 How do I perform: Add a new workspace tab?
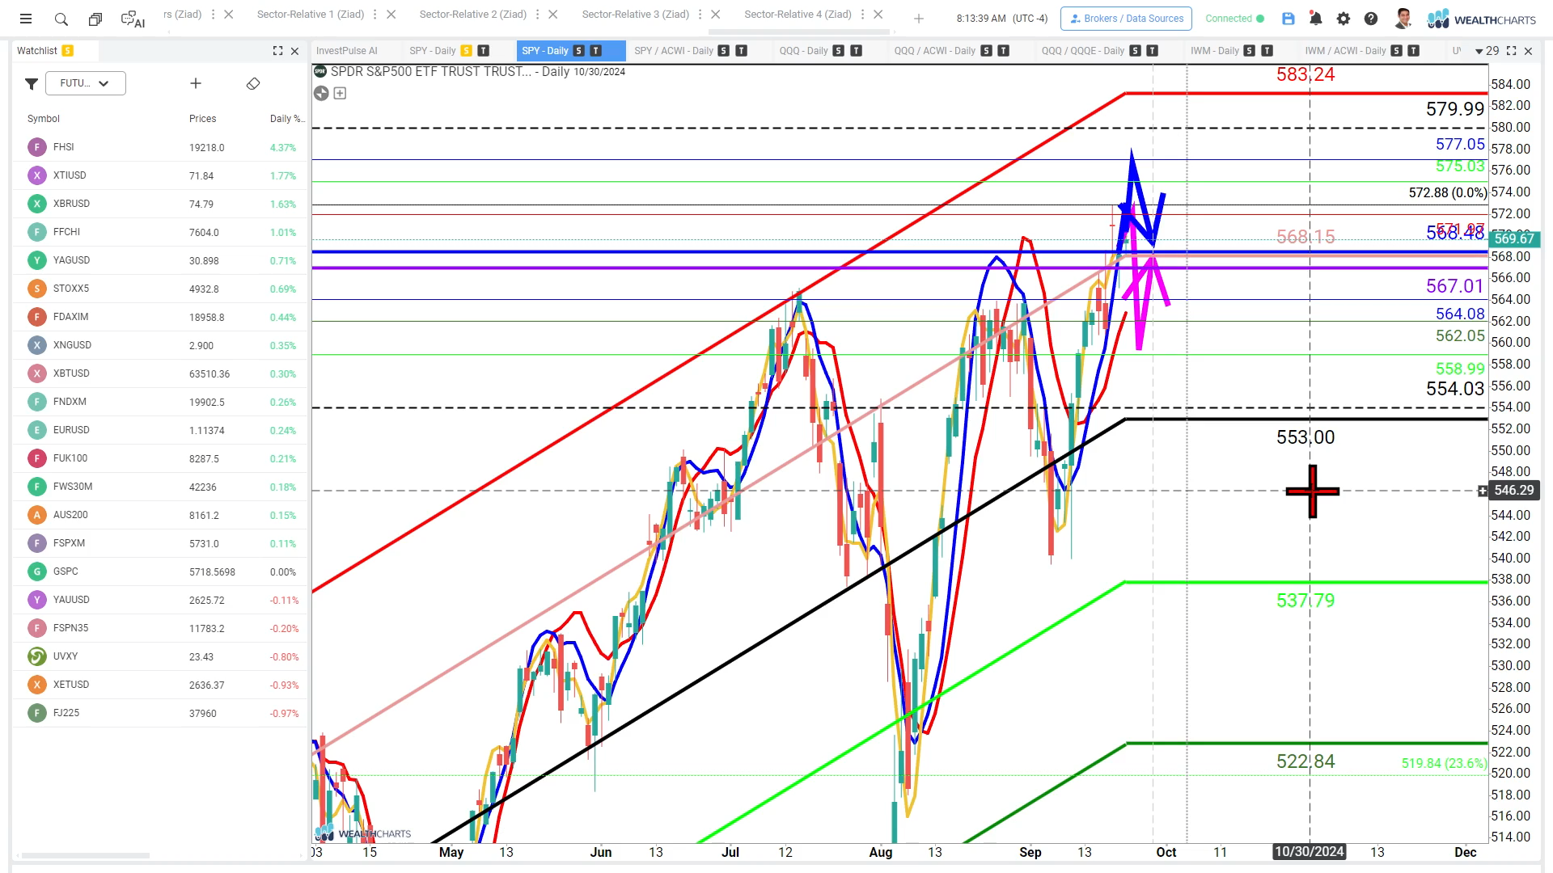coord(919,19)
